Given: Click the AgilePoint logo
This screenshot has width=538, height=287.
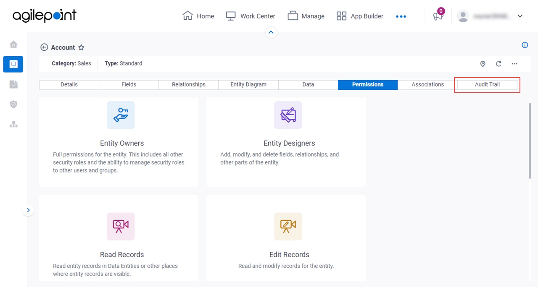Looking at the screenshot, I should click(45, 16).
